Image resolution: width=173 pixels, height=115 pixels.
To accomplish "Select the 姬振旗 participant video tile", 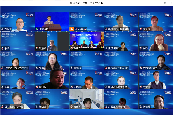I will point(52,40).
